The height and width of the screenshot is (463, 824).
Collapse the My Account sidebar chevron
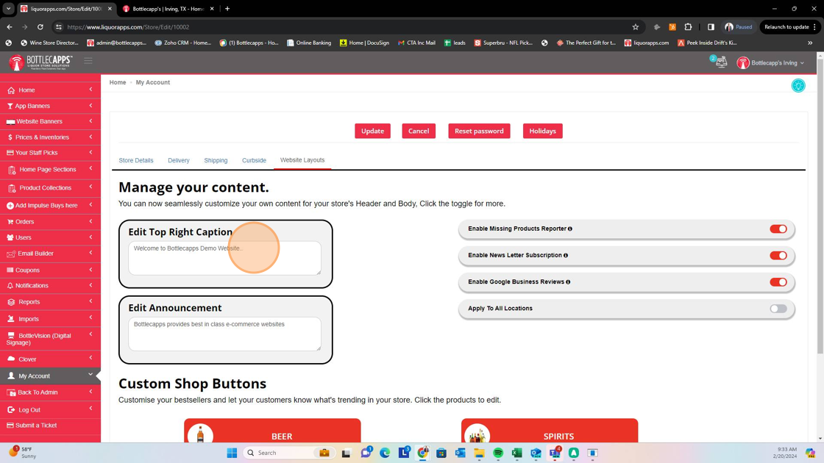click(x=90, y=375)
